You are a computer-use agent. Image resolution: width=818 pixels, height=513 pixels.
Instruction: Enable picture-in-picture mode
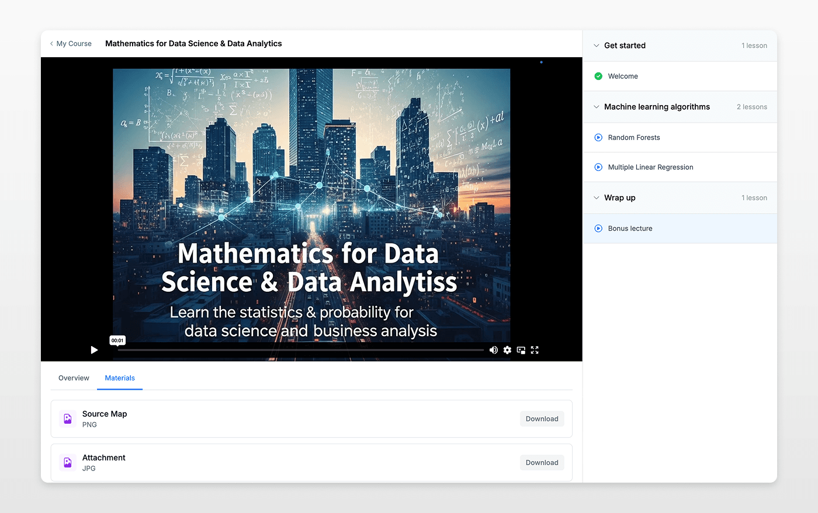point(521,350)
